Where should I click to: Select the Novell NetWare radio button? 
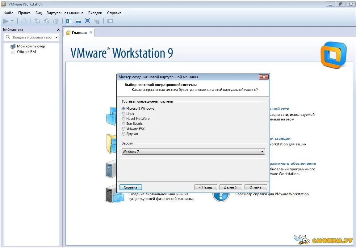[x=124, y=119]
